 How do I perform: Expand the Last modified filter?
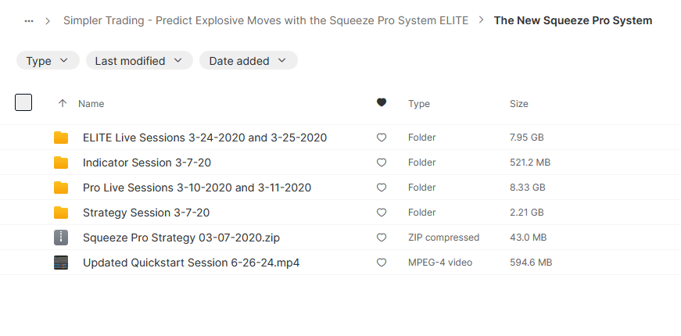[139, 60]
